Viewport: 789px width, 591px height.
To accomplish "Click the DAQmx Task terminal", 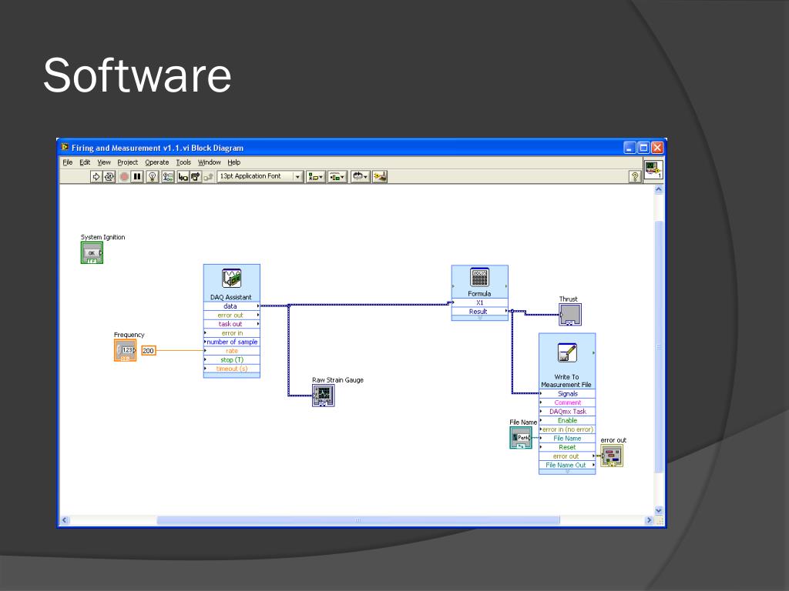I will (567, 412).
